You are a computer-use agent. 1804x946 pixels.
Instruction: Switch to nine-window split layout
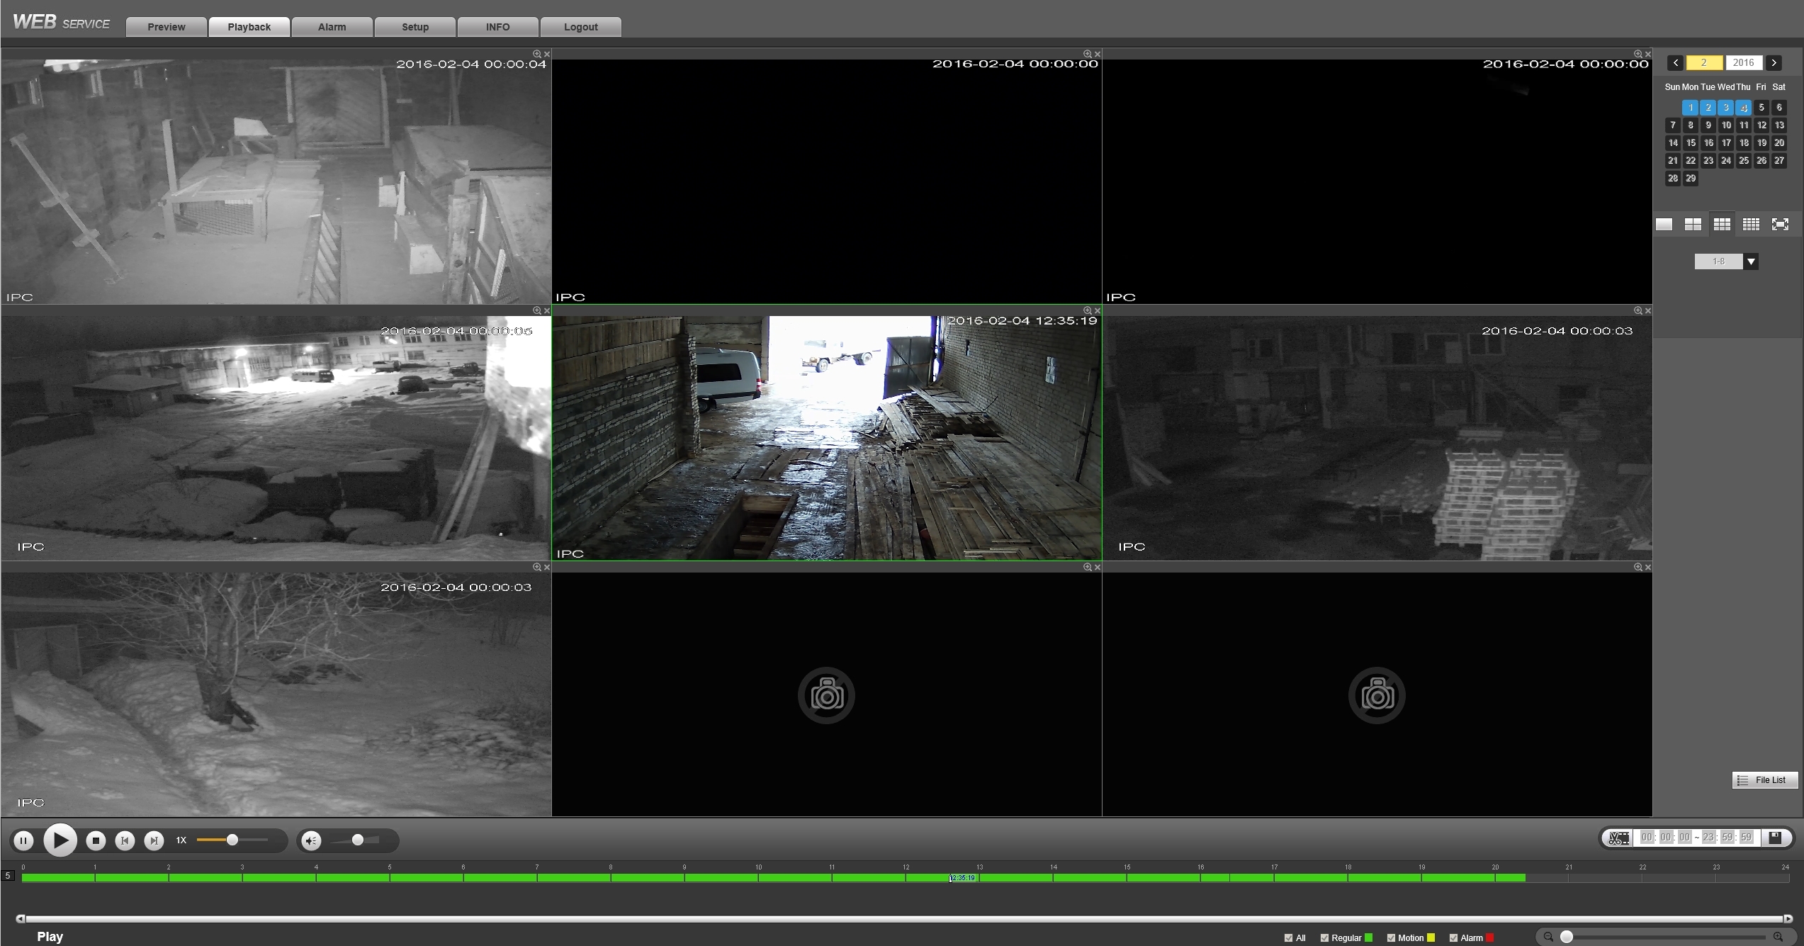[x=1722, y=225]
